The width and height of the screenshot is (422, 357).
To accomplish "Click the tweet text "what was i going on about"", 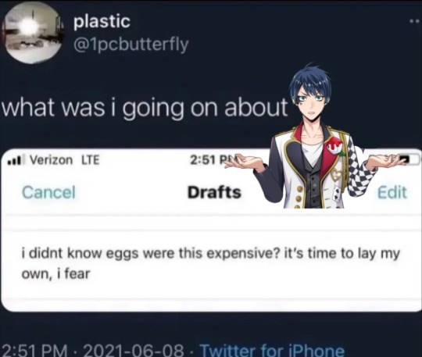I will [145, 107].
